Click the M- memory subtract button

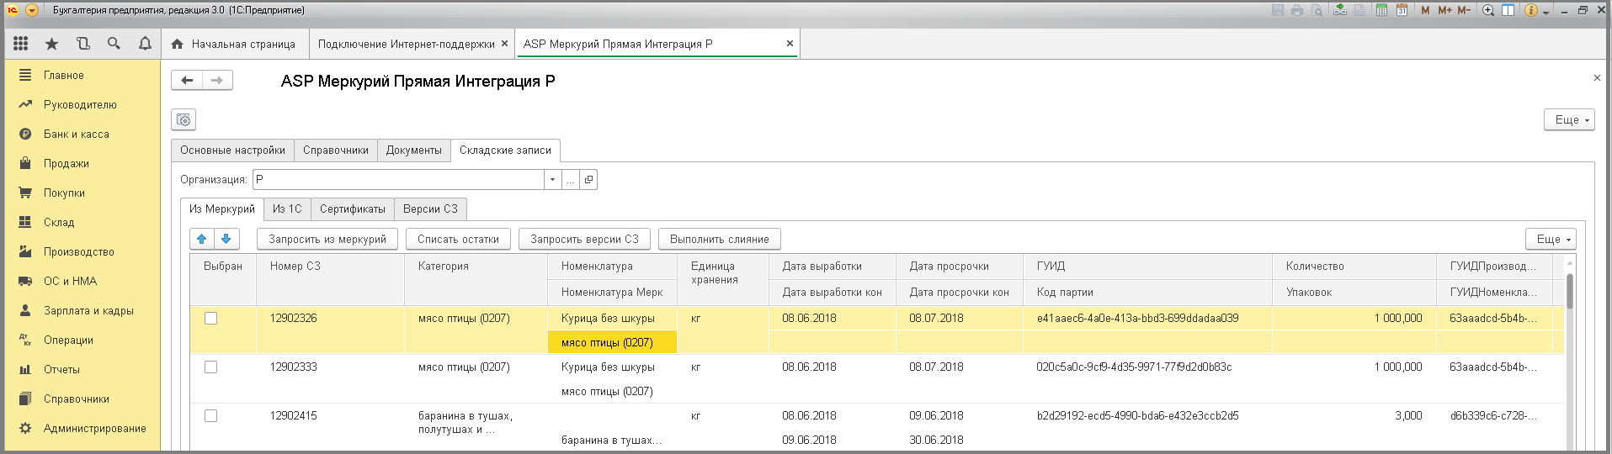[1464, 10]
